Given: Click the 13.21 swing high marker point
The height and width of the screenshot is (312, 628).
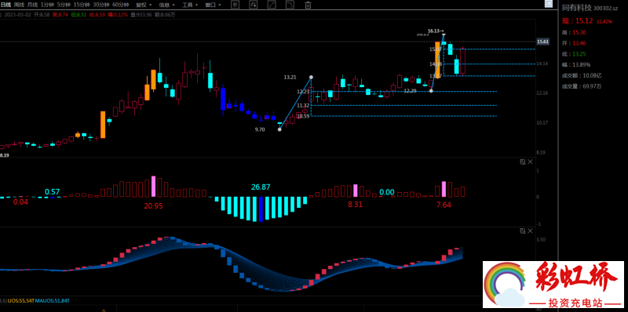Looking at the screenshot, I should (311, 77).
